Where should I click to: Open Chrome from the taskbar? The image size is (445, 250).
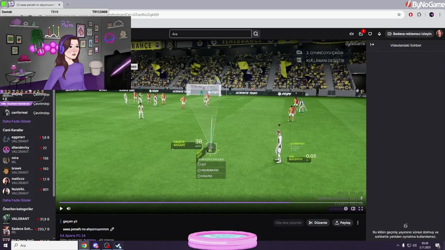pos(84,245)
